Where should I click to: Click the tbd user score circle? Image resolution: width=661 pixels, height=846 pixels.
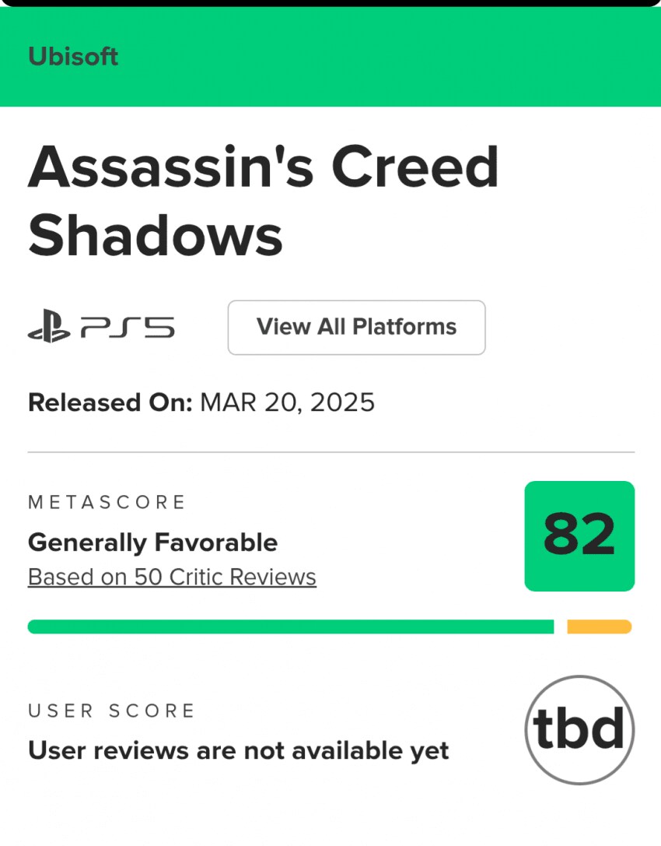[579, 729]
